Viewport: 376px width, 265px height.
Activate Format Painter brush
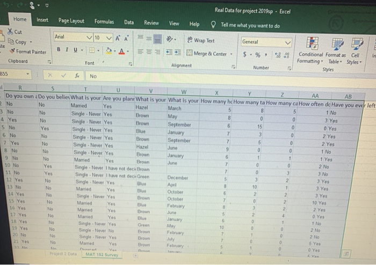click(x=12, y=51)
